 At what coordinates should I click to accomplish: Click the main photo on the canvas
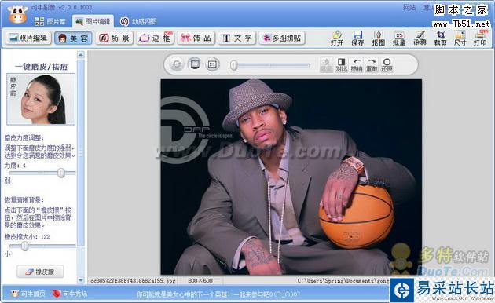click(291, 177)
